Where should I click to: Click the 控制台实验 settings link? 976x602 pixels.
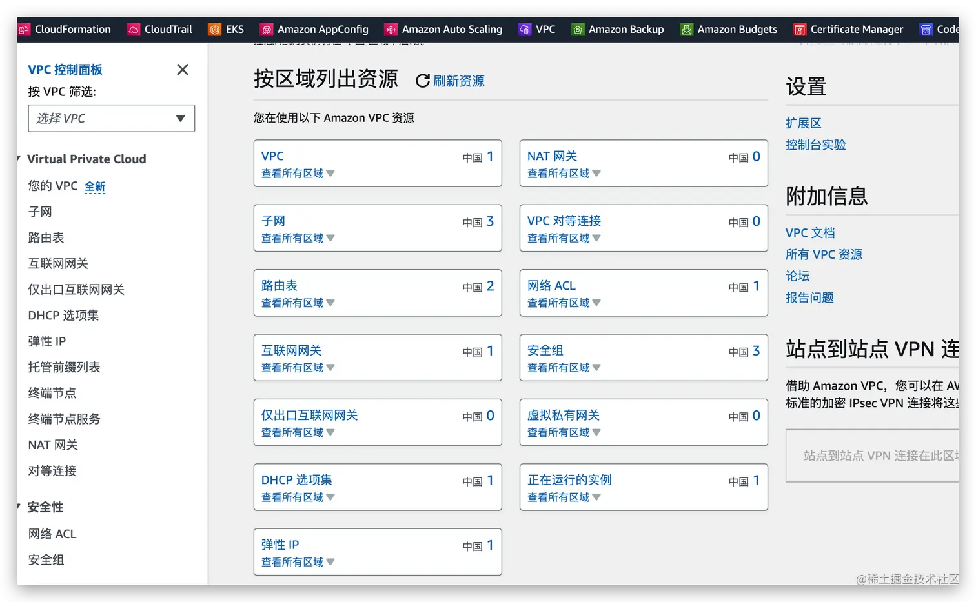[x=816, y=145]
